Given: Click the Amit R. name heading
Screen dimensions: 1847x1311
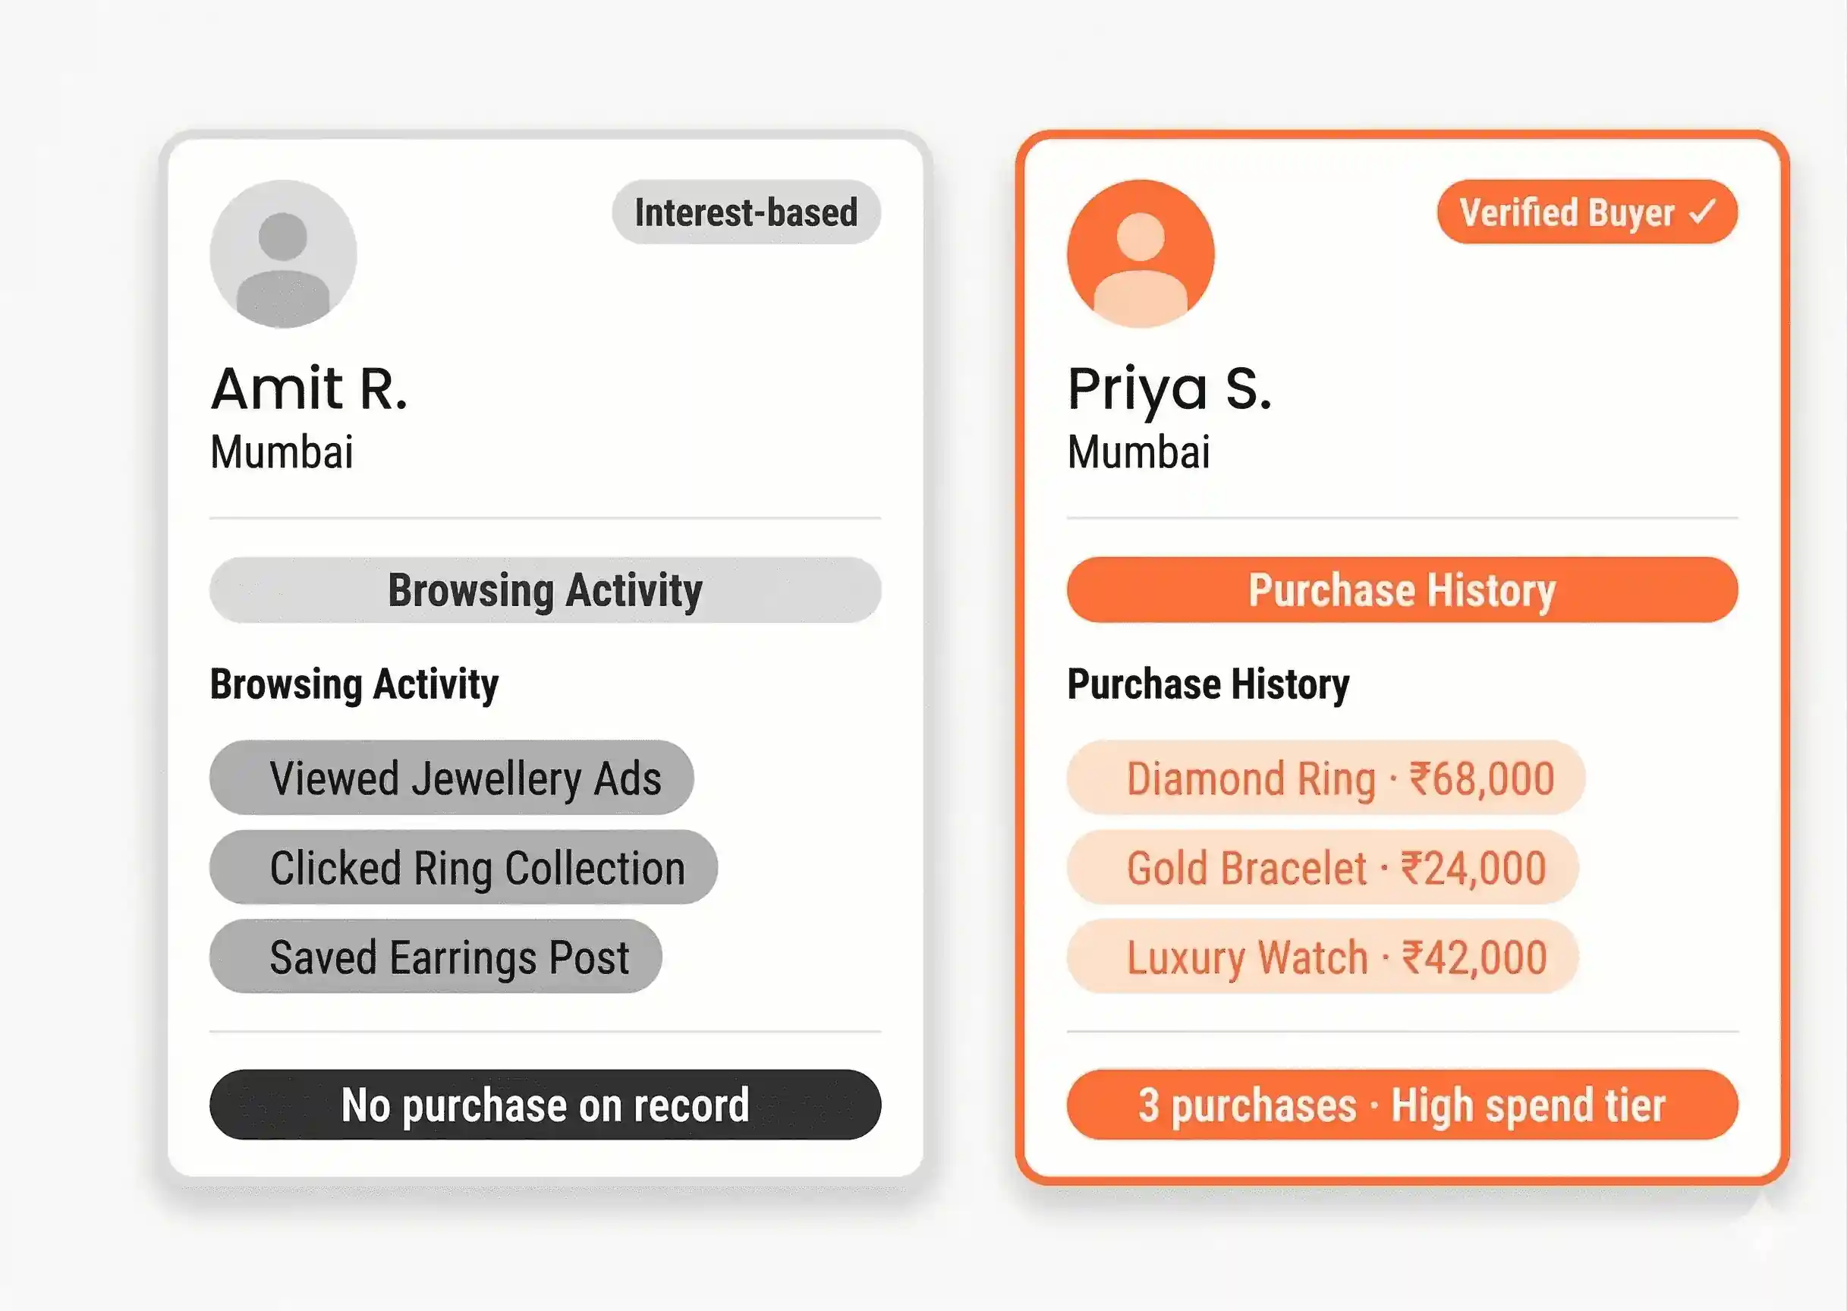Looking at the screenshot, I should tap(309, 389).
